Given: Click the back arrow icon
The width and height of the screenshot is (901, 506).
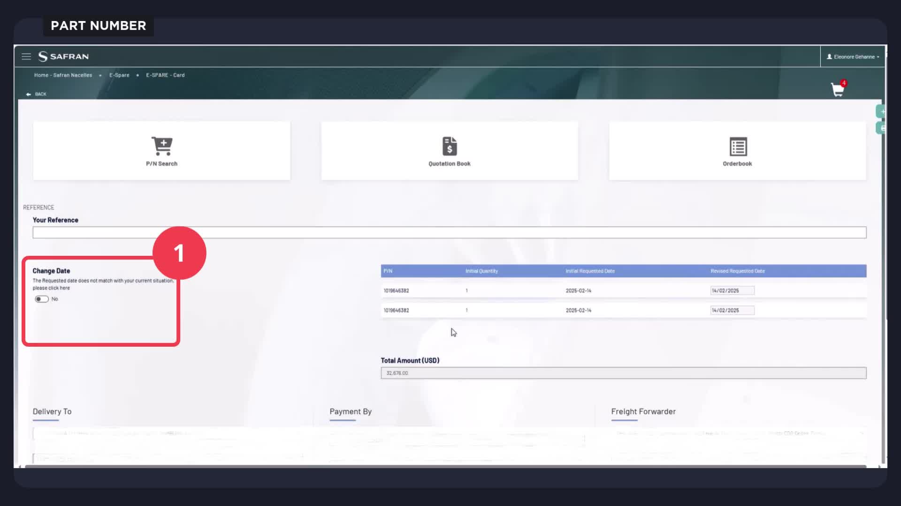Looking at the screenshot, I should coord(29,94).
